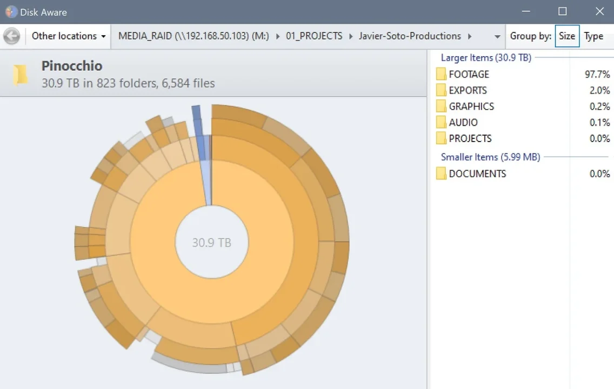Click the GRAPHICS folder icon
Screen dimensions: 614x389
tap(441, 106)
